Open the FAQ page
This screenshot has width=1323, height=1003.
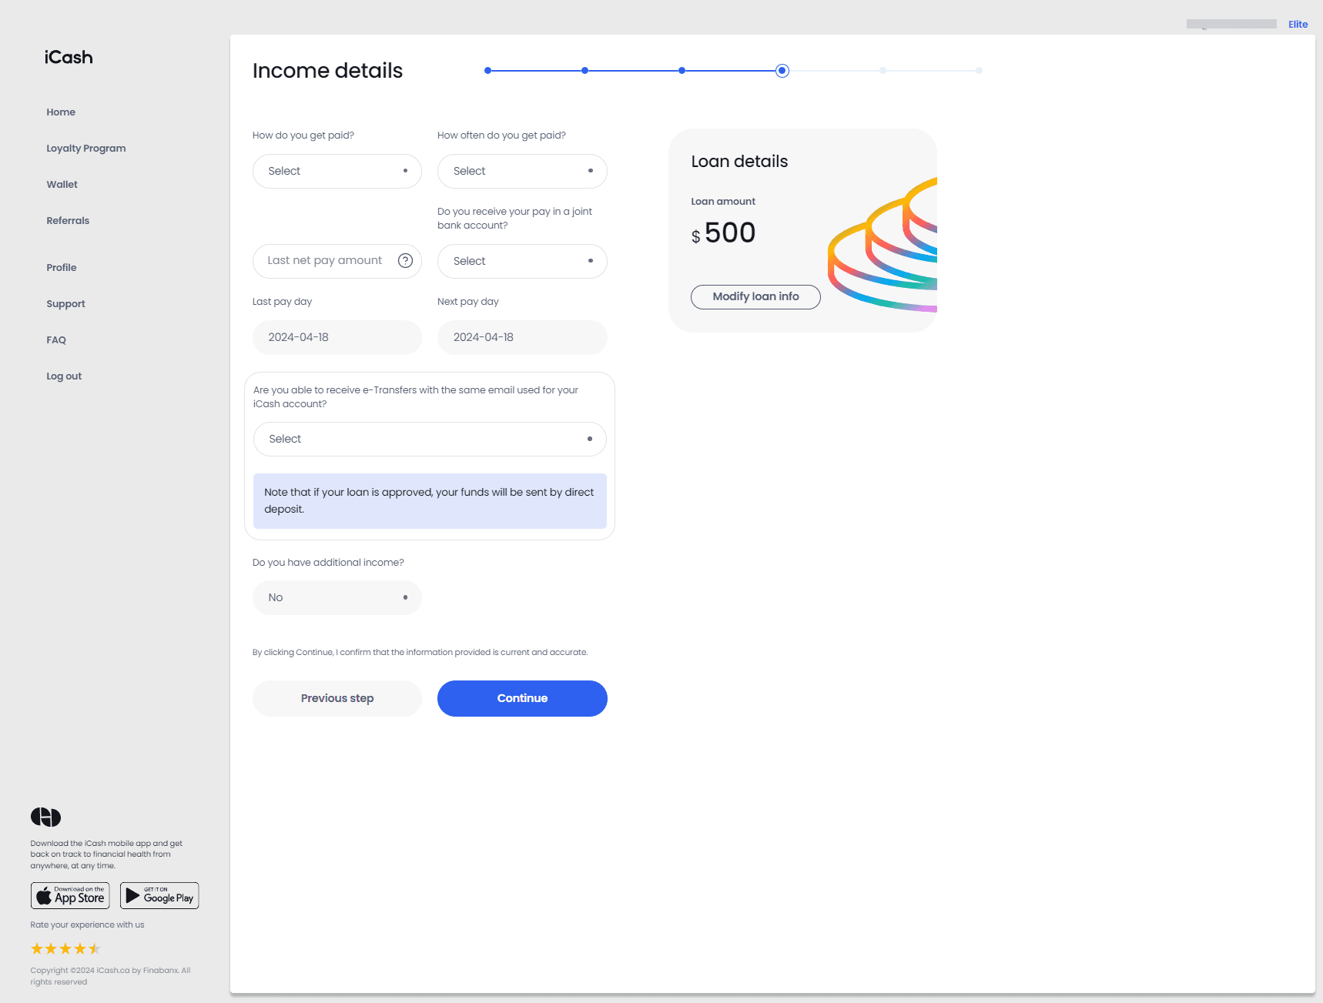pos(55,339)
